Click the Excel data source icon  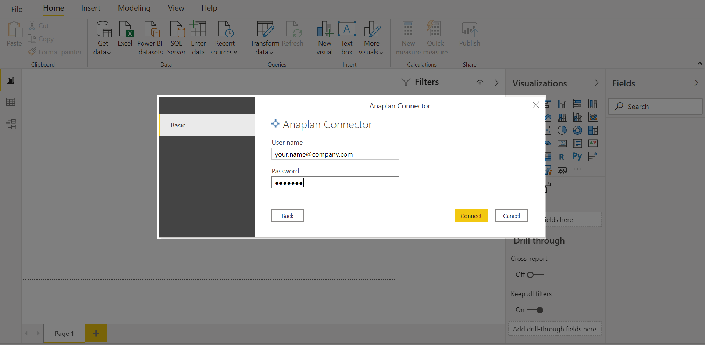[125, 29]
